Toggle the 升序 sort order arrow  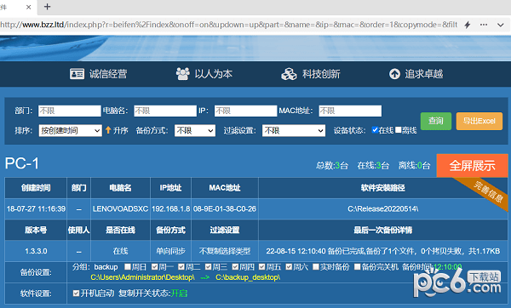tap(108, 130)
